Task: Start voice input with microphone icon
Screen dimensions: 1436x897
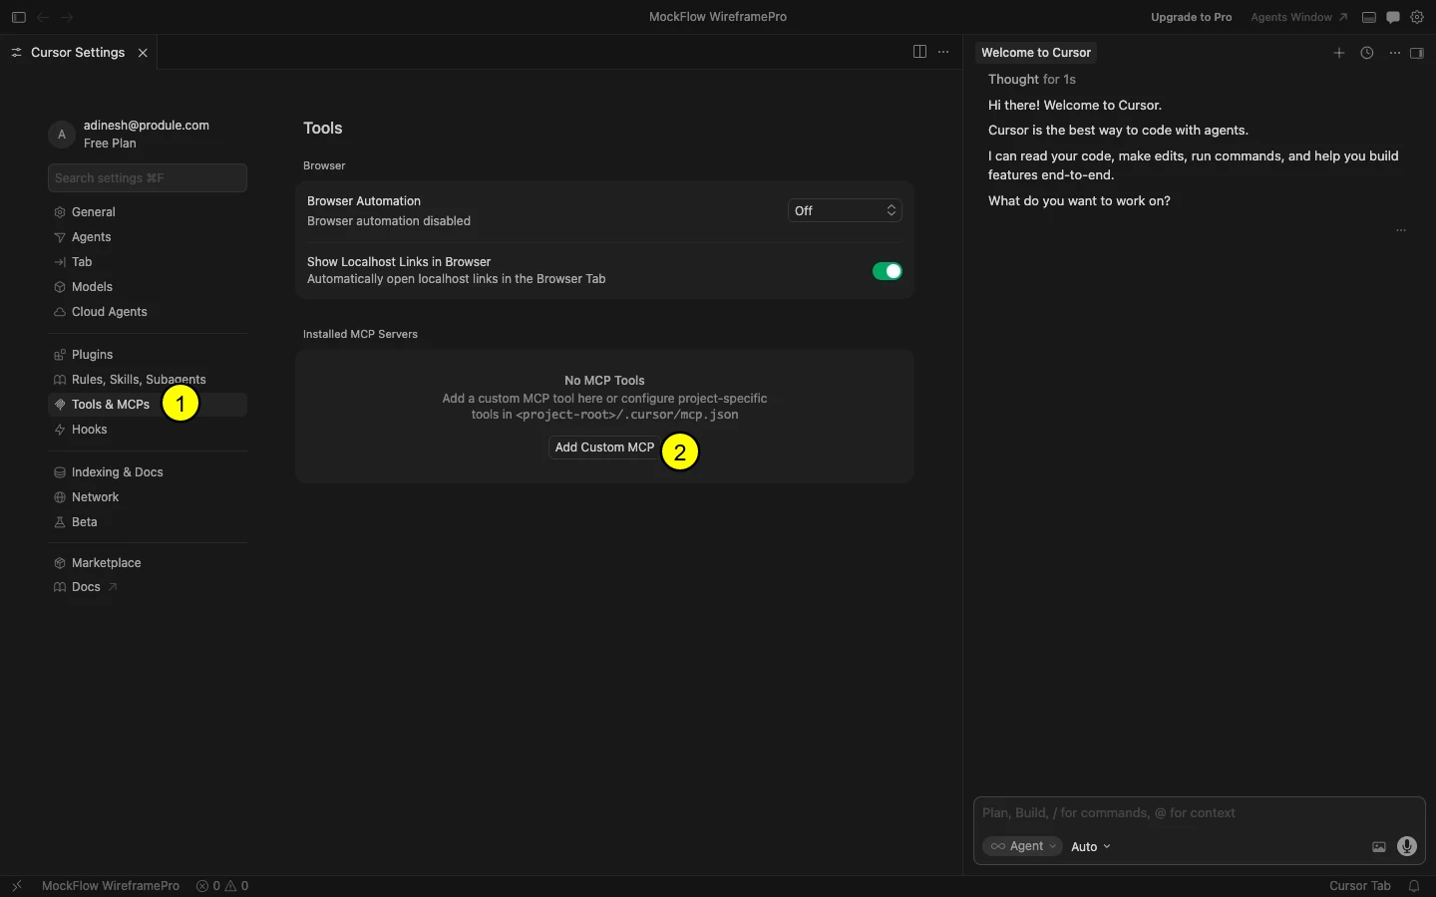Action: [1407, 846]
